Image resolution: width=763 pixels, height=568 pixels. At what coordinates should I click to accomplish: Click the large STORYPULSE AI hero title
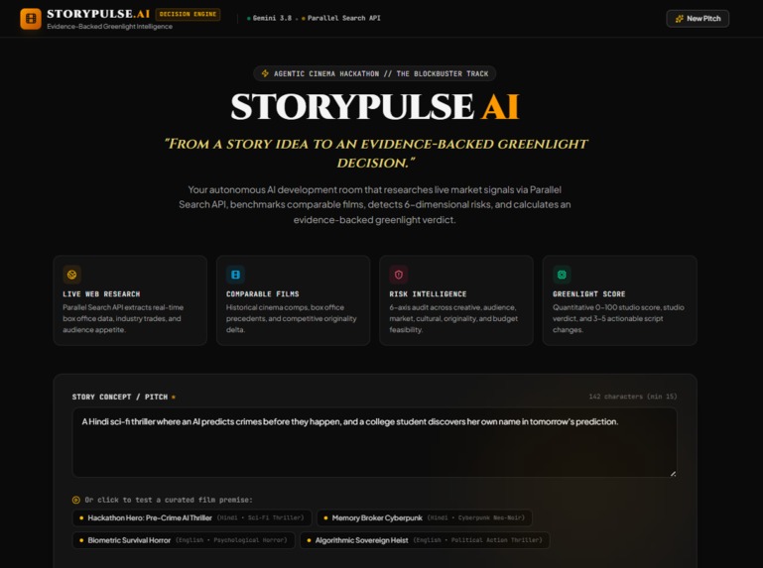click(375, 106)
